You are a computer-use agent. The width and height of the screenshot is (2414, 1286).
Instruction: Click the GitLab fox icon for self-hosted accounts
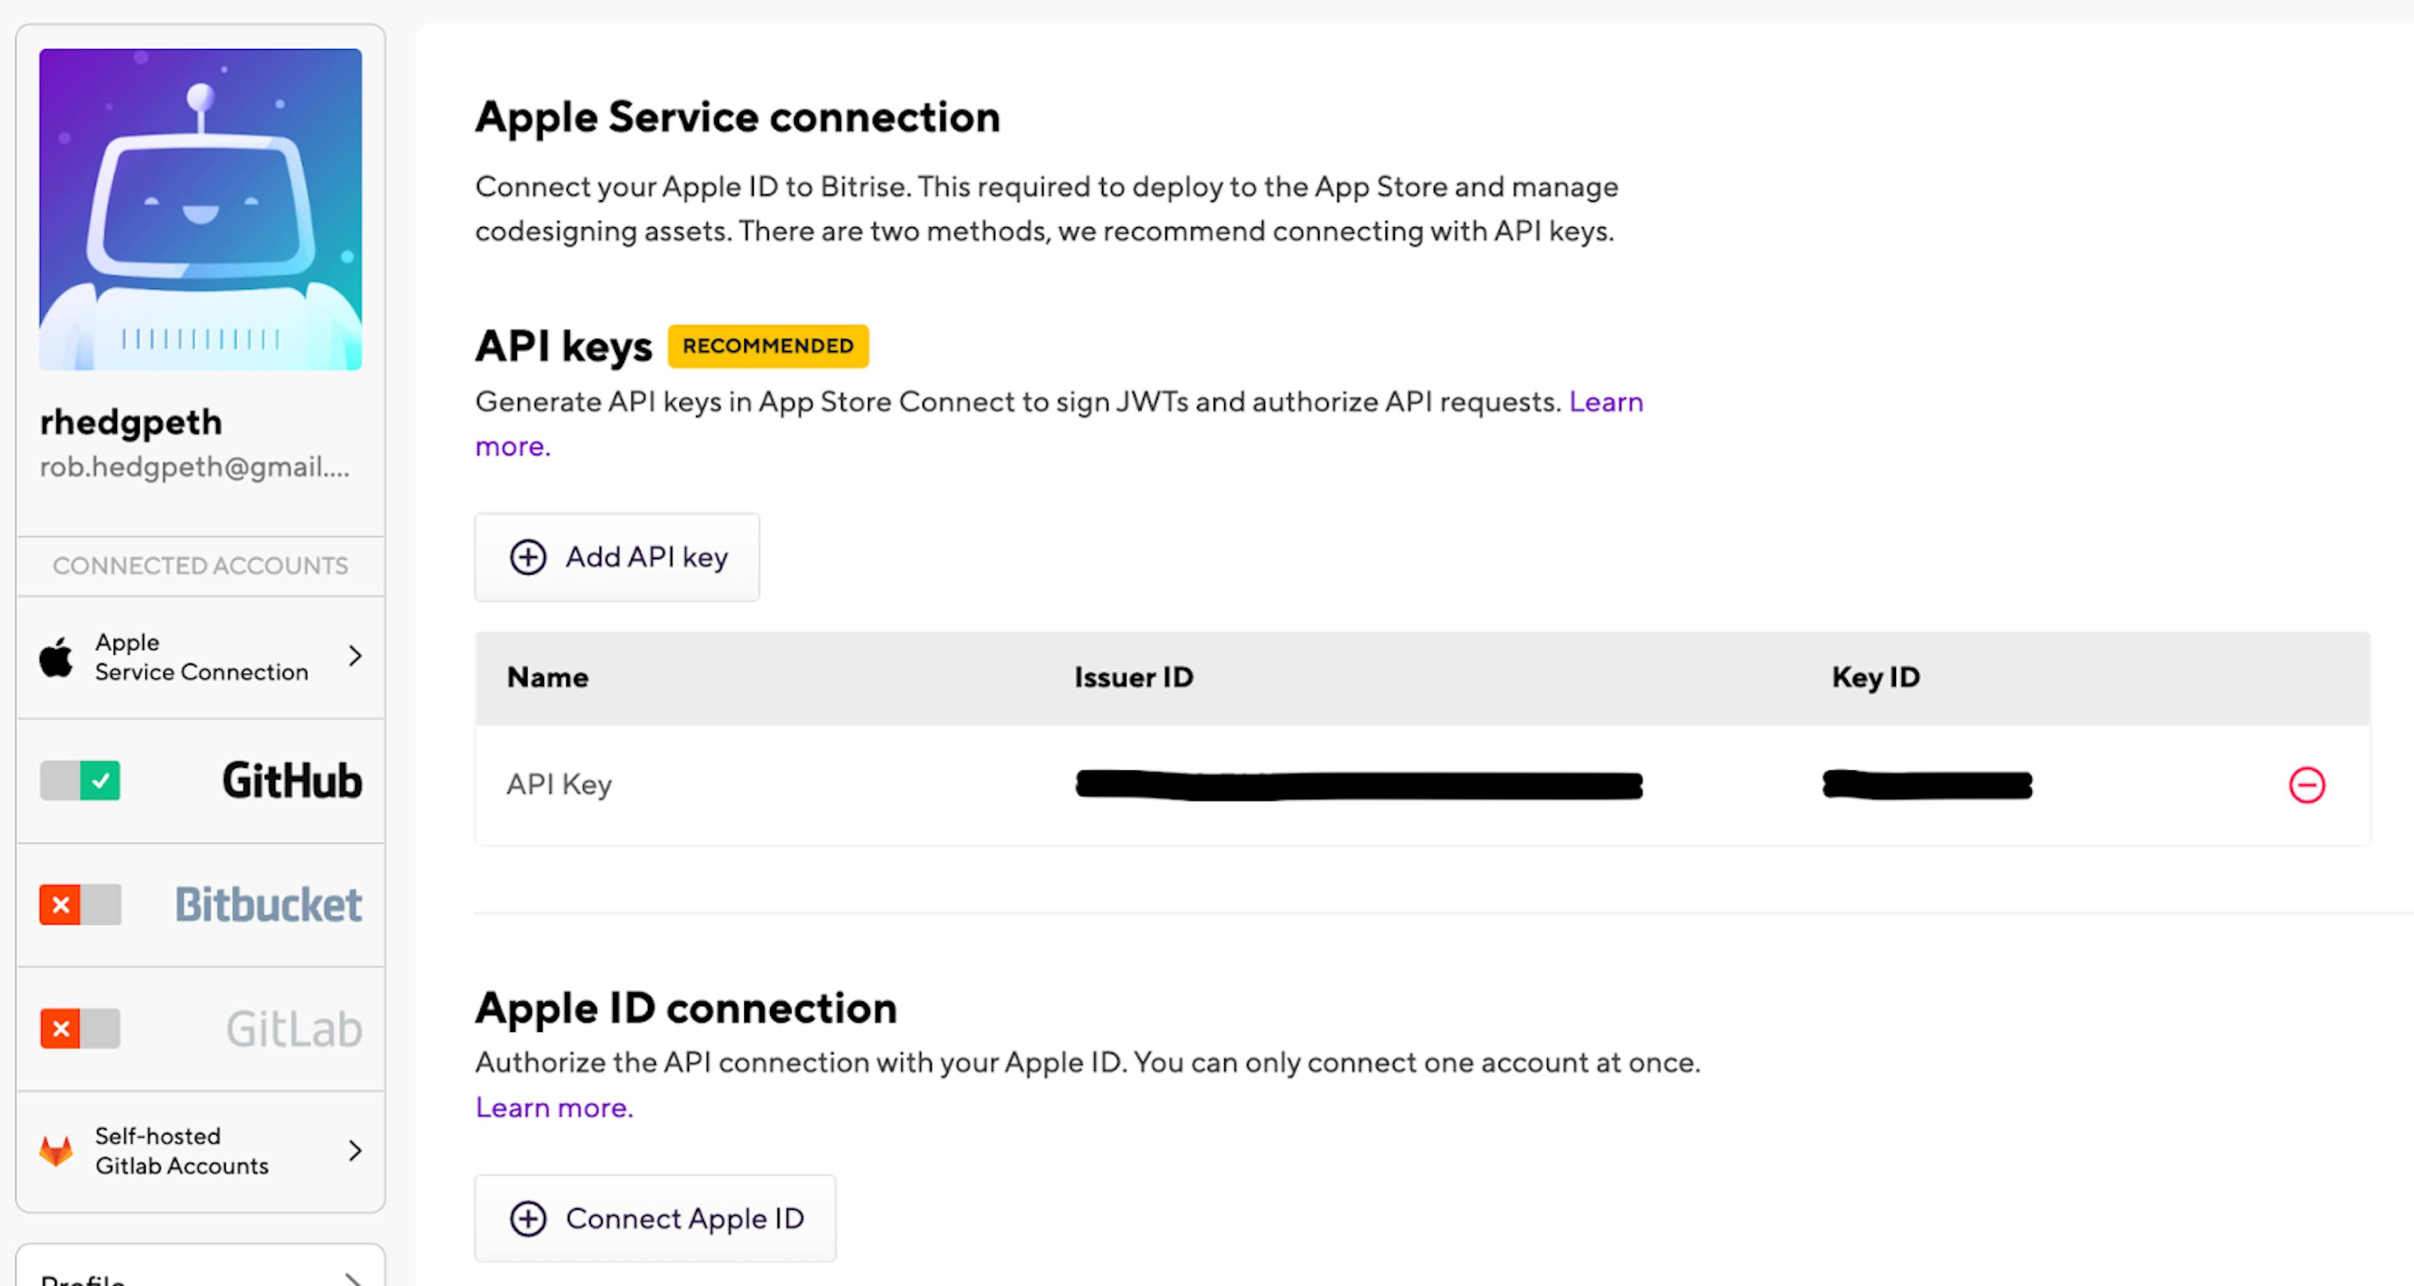[x=56, y=1151]
